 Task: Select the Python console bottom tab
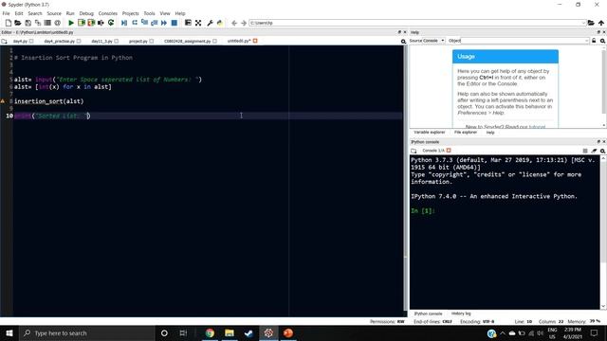[x=428, y=314]
